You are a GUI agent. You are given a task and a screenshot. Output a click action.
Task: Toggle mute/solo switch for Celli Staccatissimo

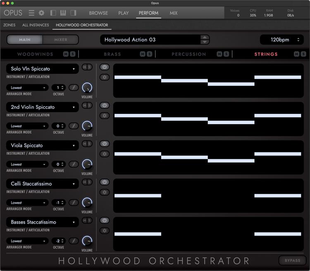tap(87, 182)
